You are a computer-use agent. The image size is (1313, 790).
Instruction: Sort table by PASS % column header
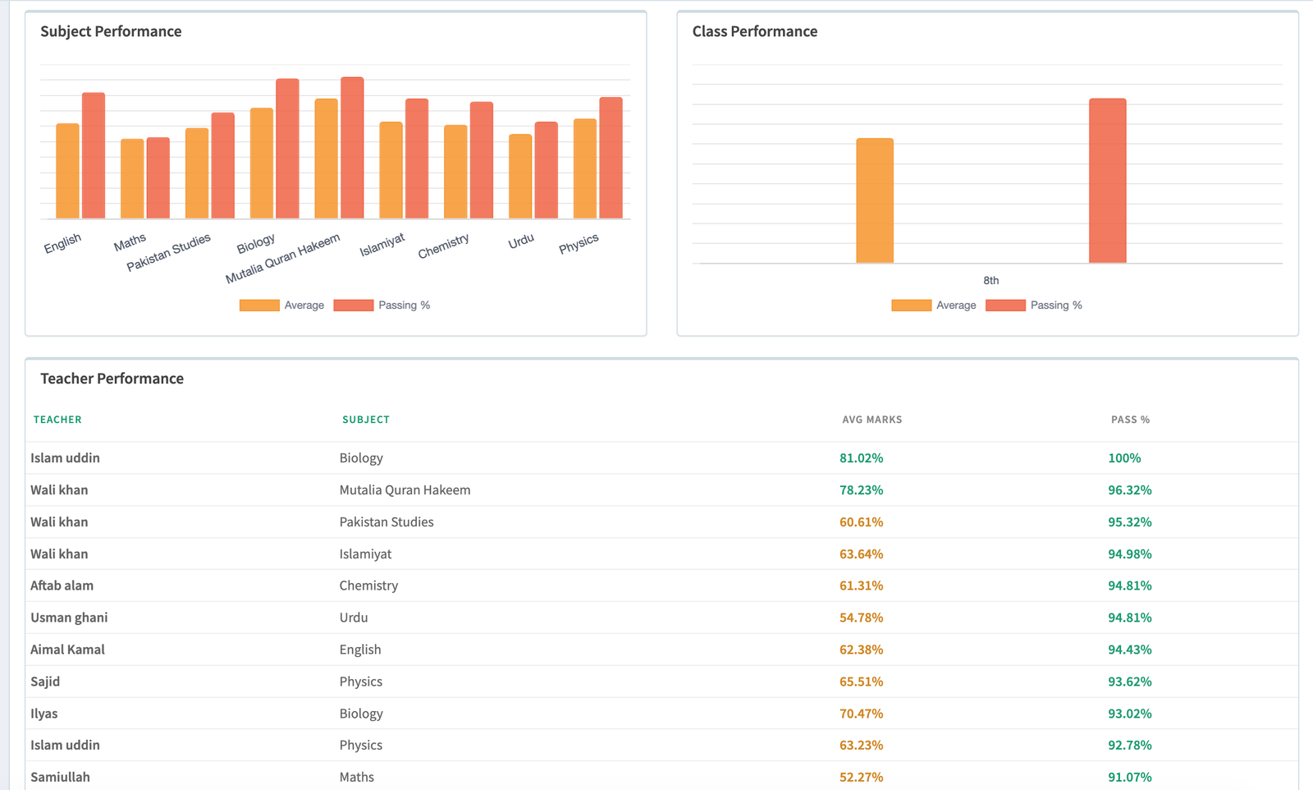click(1131, 420)
